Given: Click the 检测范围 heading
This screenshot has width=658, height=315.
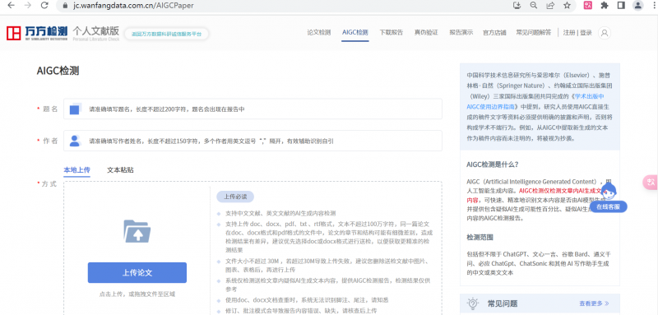Looking at the screenshot, I should tap(480, 237).
